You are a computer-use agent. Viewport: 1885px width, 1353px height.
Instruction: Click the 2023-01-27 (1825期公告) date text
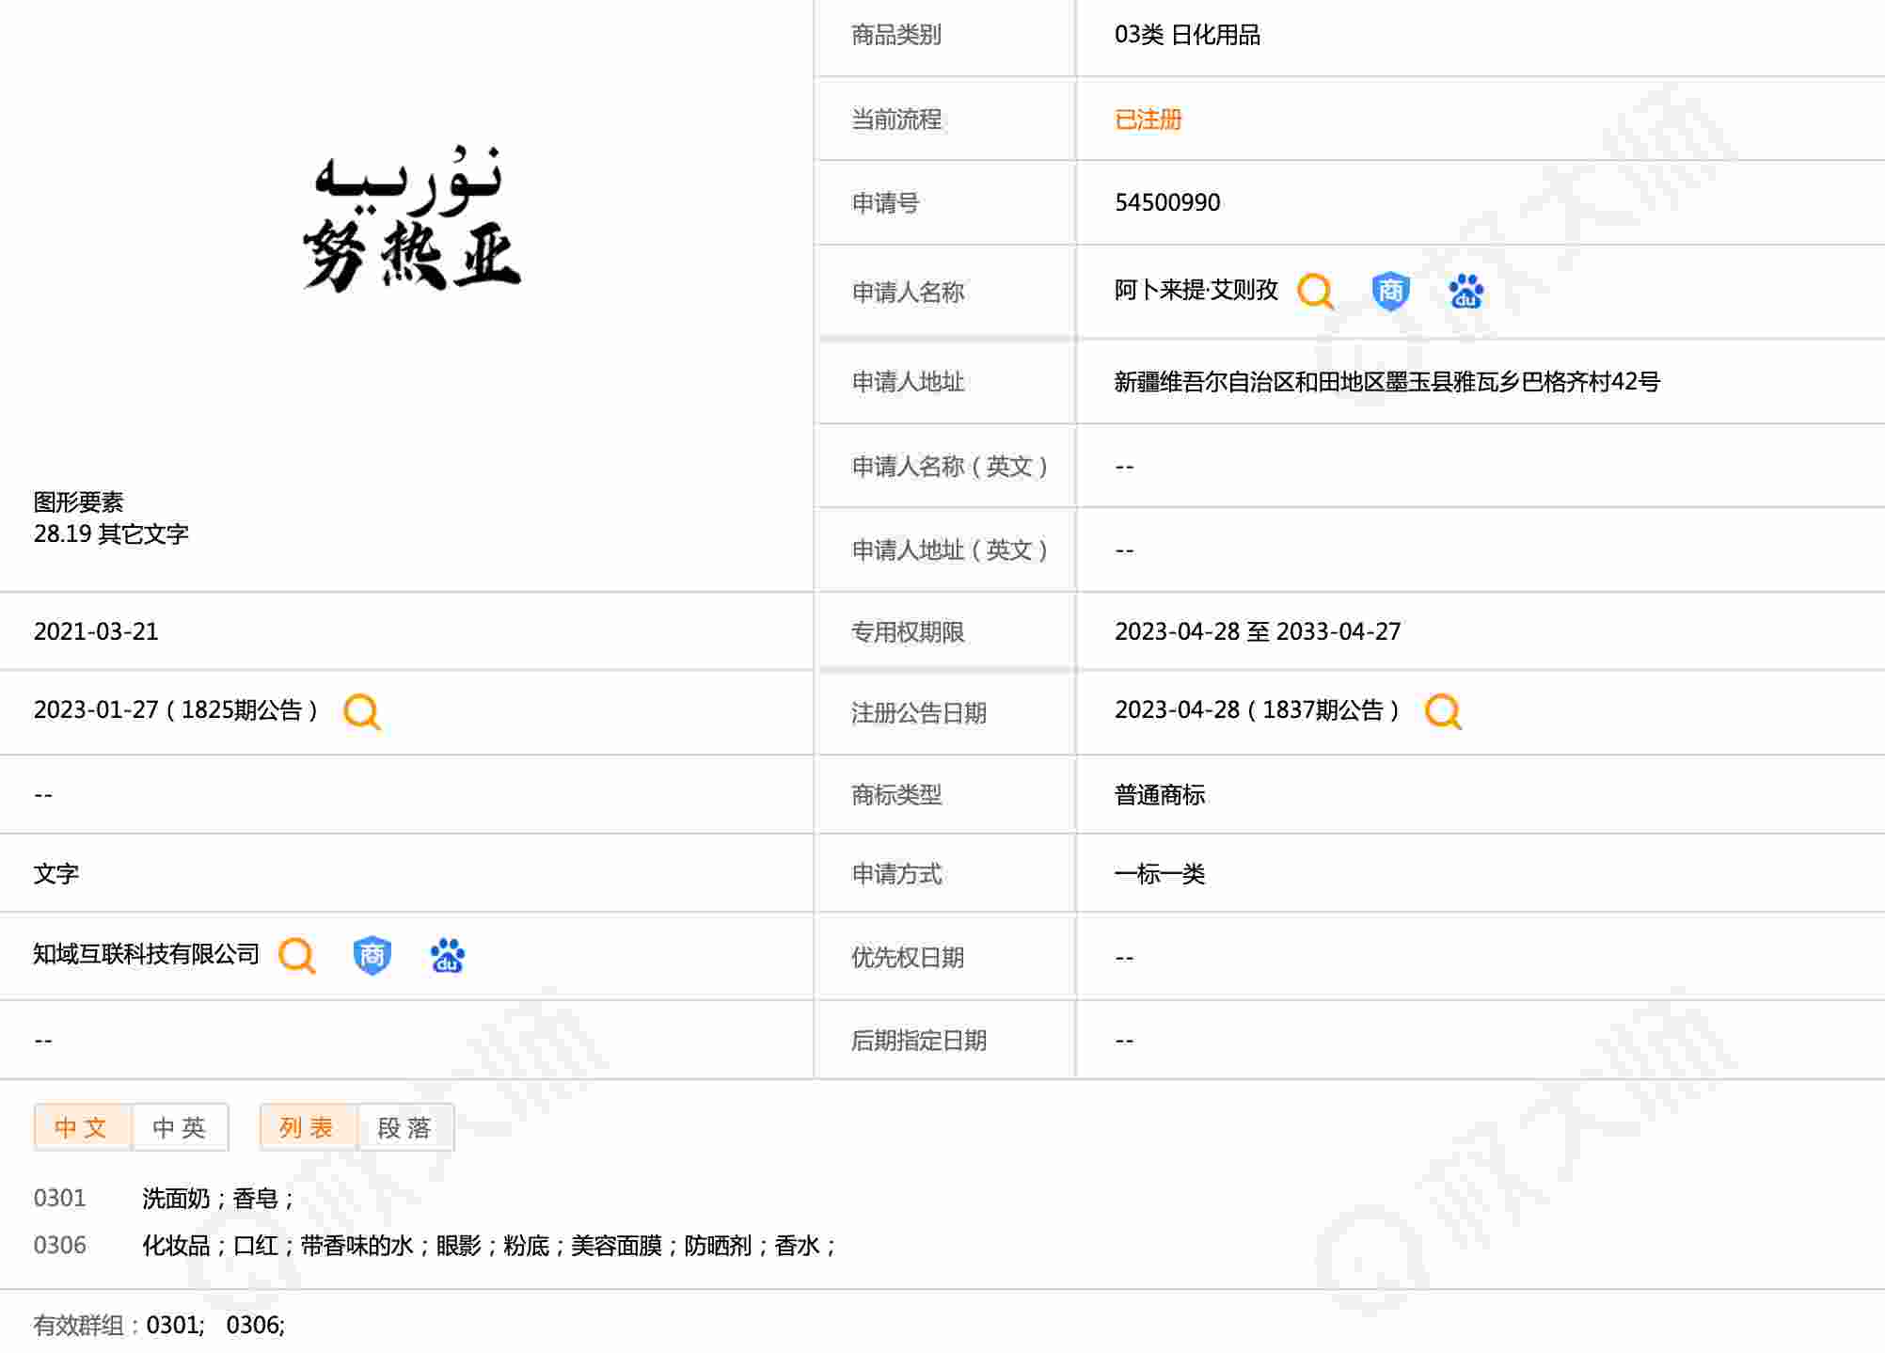(176, 710)
